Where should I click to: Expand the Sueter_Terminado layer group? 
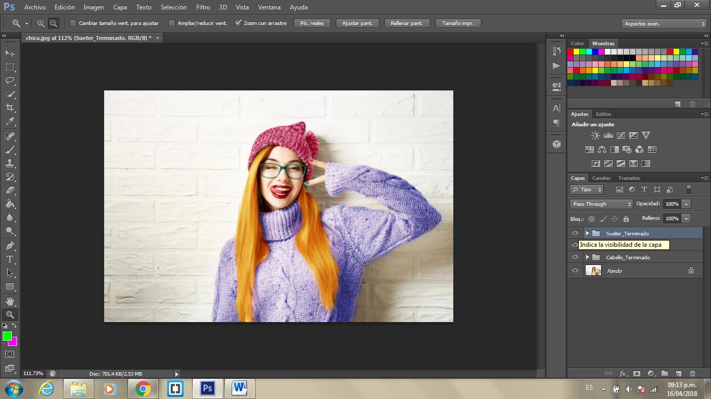[587, 233]
